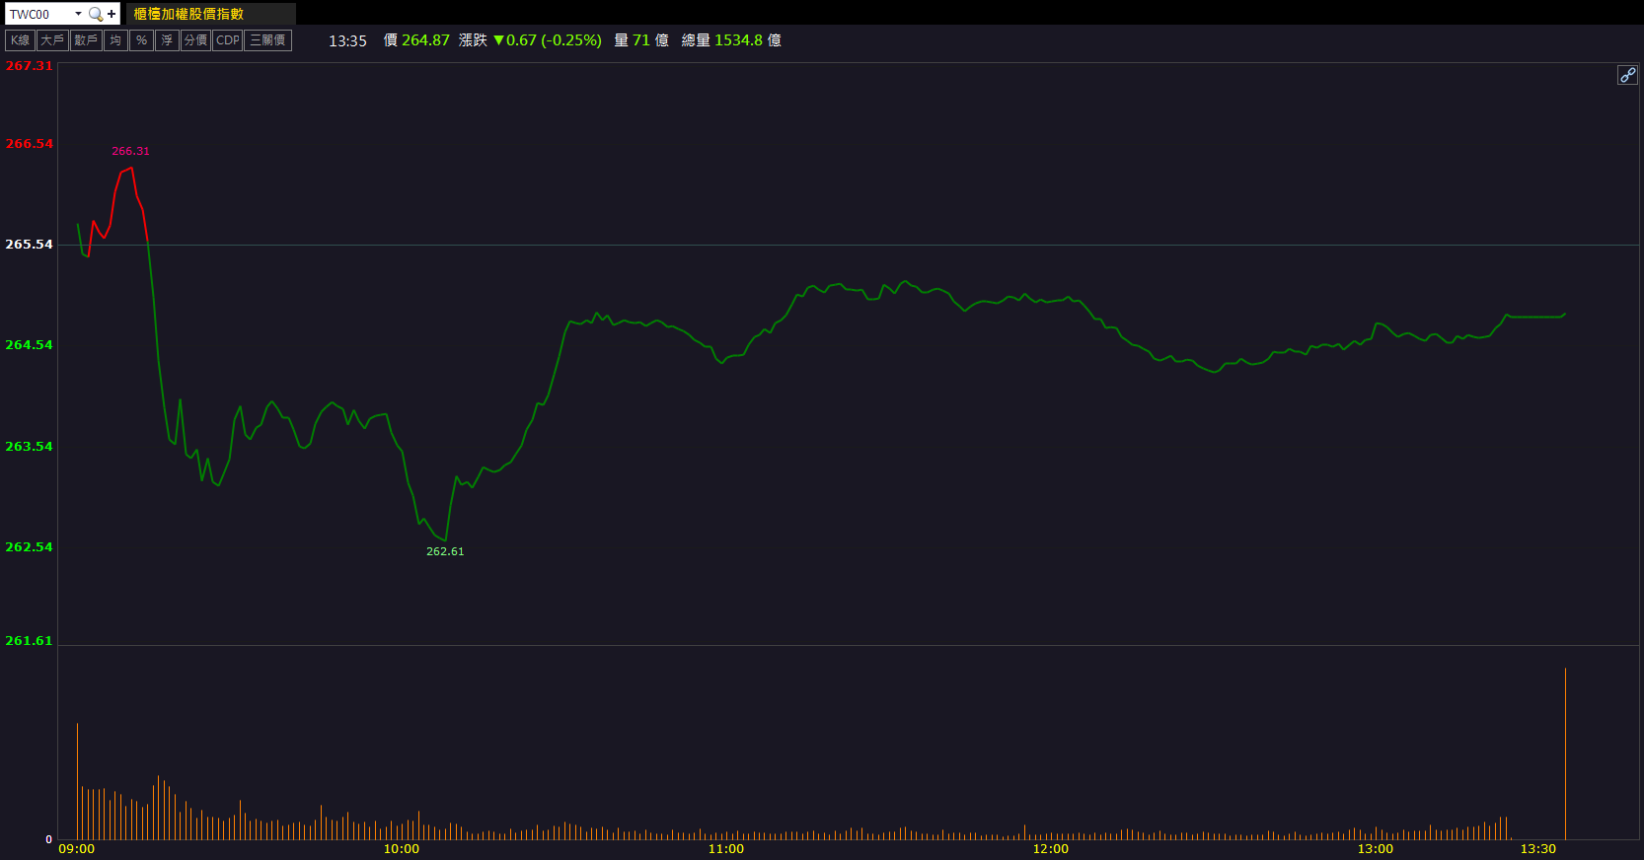Click the 11:00 time axis marker
Image resolution: width=1644 pixels, height=860 pixels.
tap(726, 849)
